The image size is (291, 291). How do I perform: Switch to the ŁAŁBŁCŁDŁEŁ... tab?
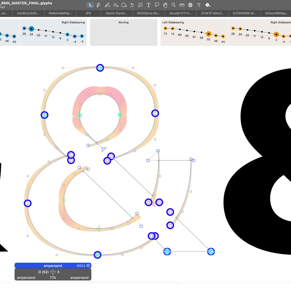click(x=28, y=13)
